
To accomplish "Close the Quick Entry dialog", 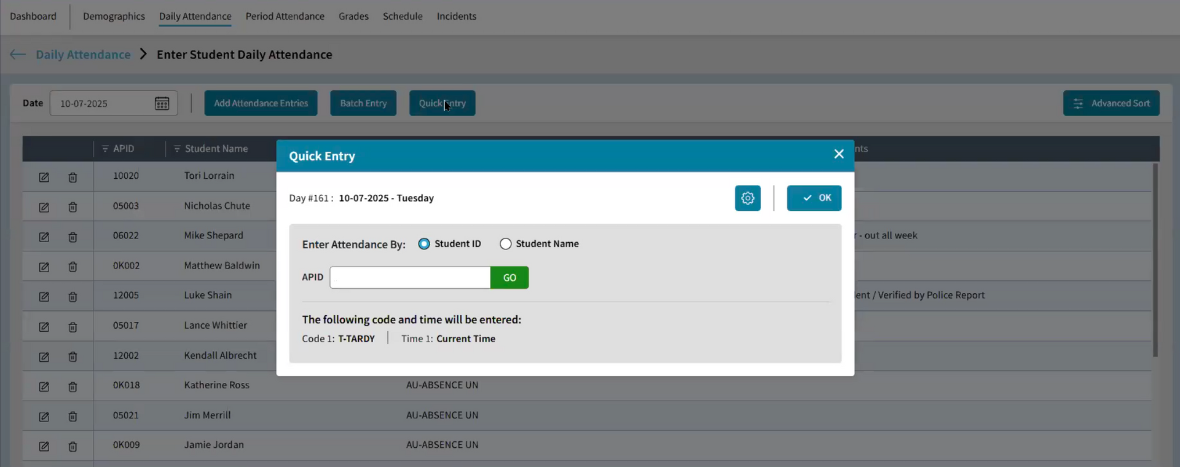I will [x=838, y=154].
